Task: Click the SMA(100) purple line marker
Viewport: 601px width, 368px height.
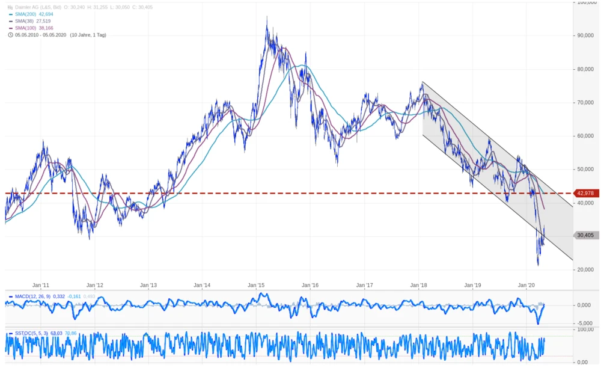Action: click(x=10, y=28)
